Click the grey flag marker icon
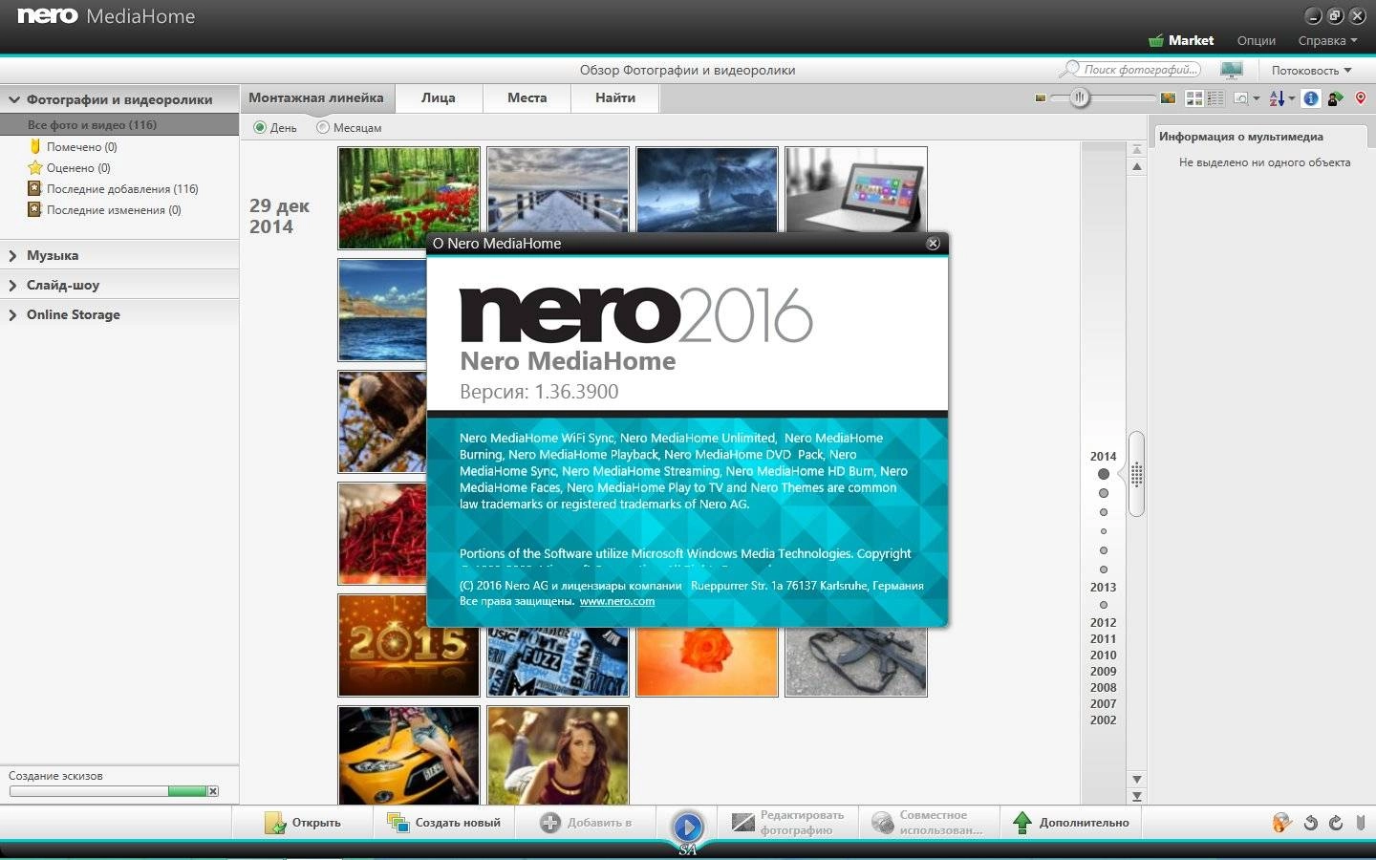The width and height of the screenshot is (1376, 860). coord(1361,822)
